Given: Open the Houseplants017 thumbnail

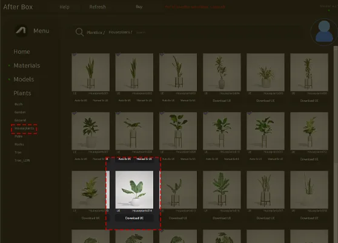Looking at the screenshot, I should point(265,190).
